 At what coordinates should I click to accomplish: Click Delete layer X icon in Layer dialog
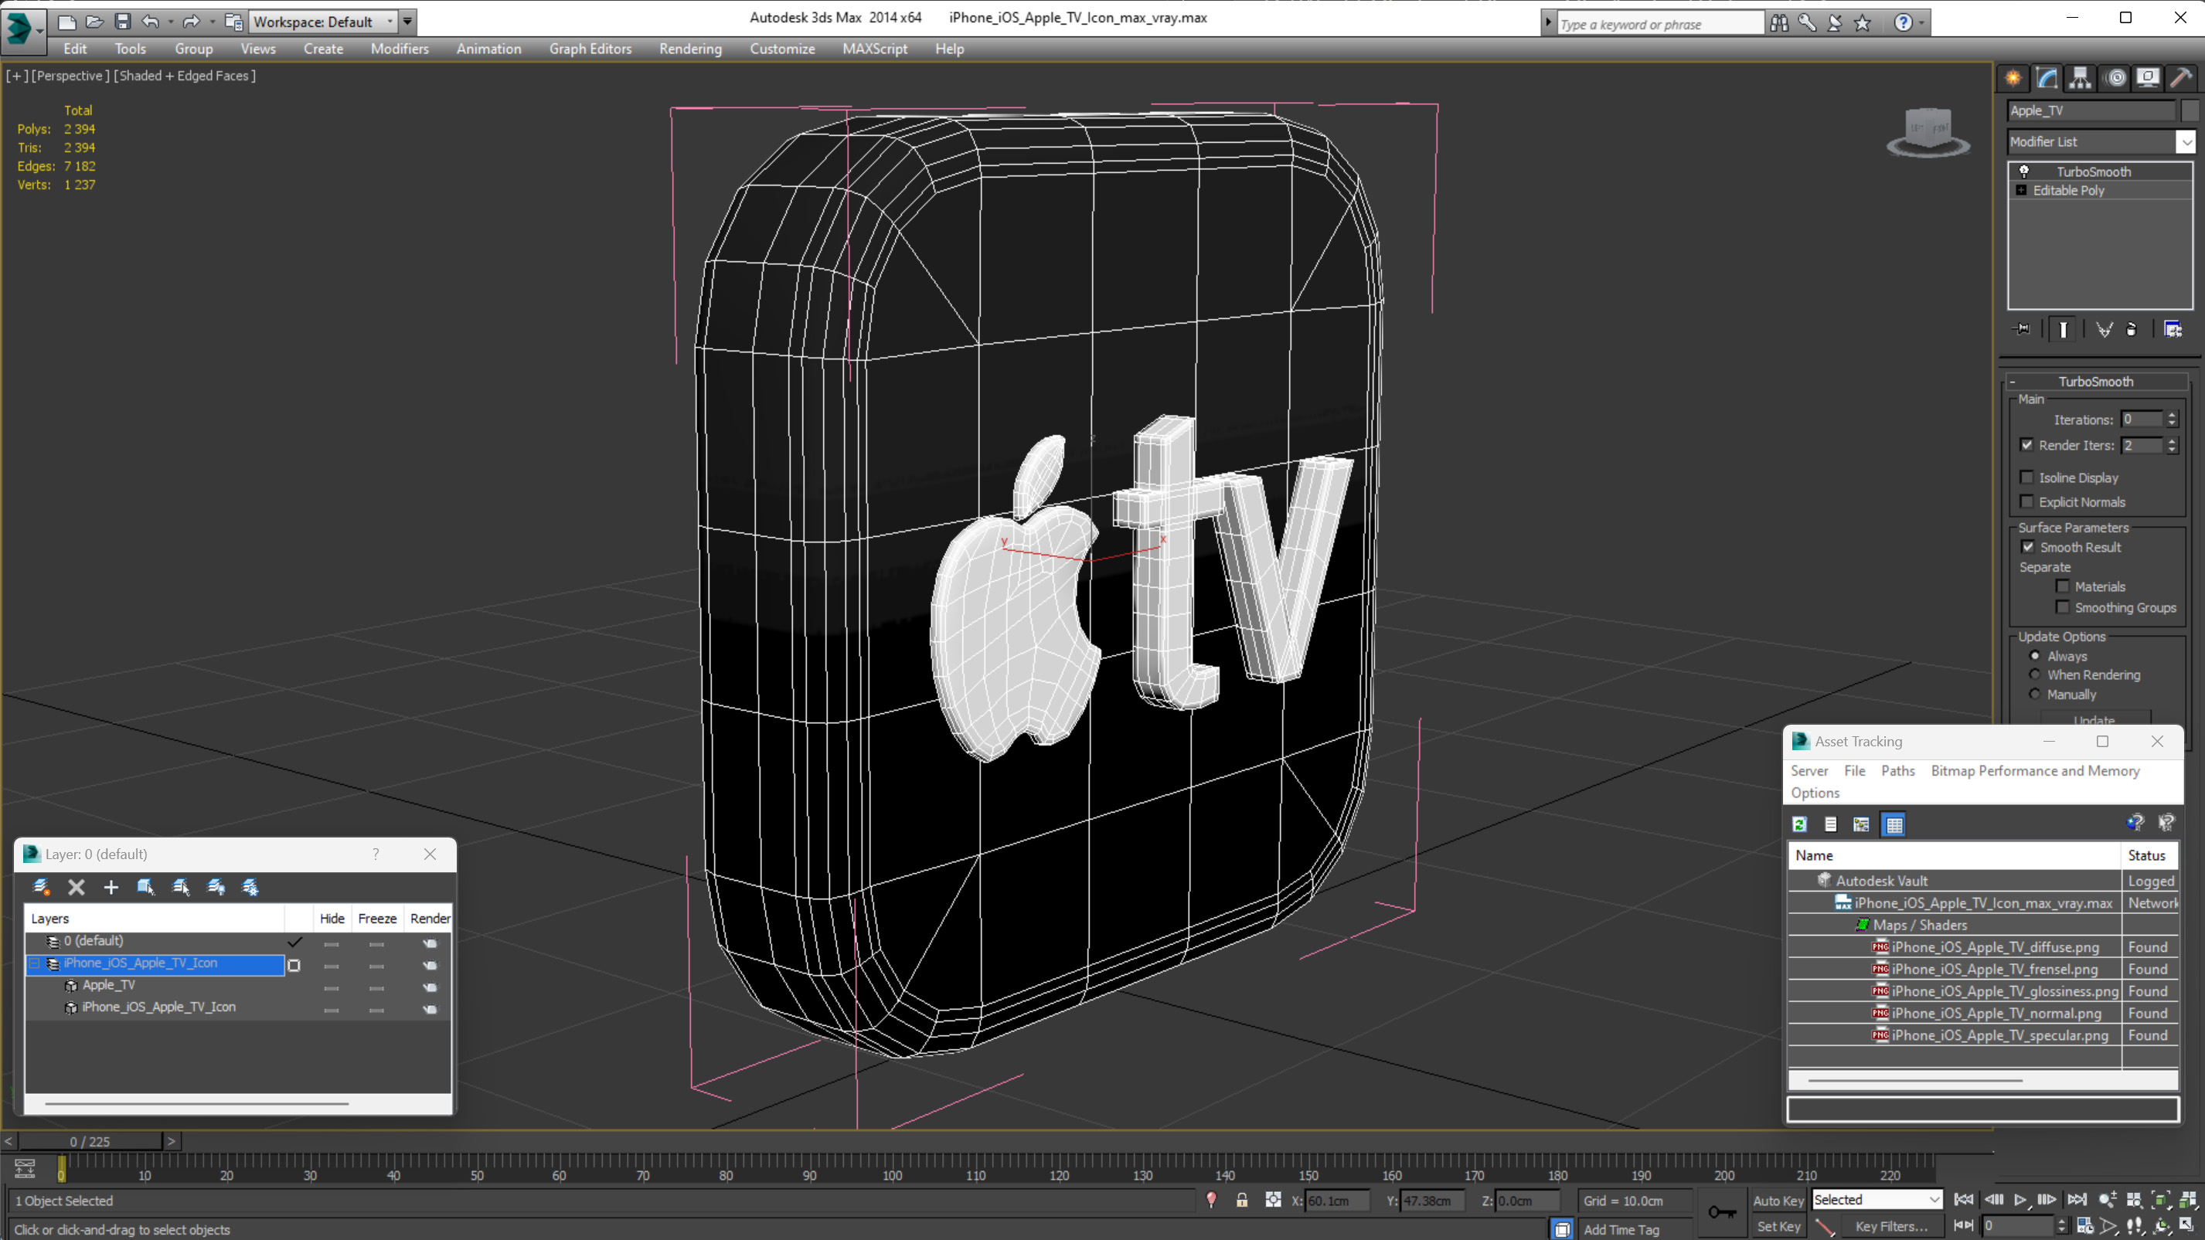pyautogui.click(x=77, y=887)
